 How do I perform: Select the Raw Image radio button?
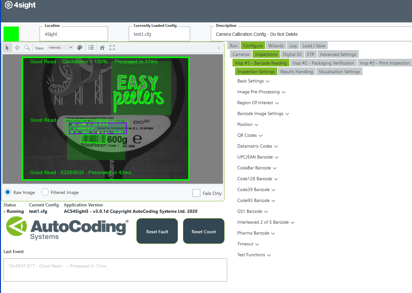[7, 192]
